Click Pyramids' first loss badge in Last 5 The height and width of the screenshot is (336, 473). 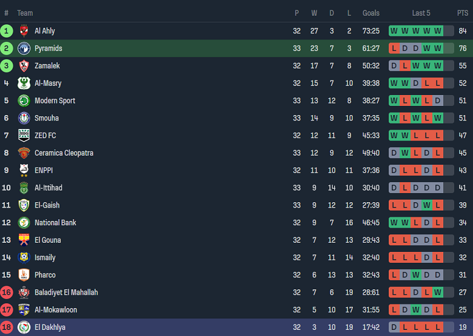394,48
